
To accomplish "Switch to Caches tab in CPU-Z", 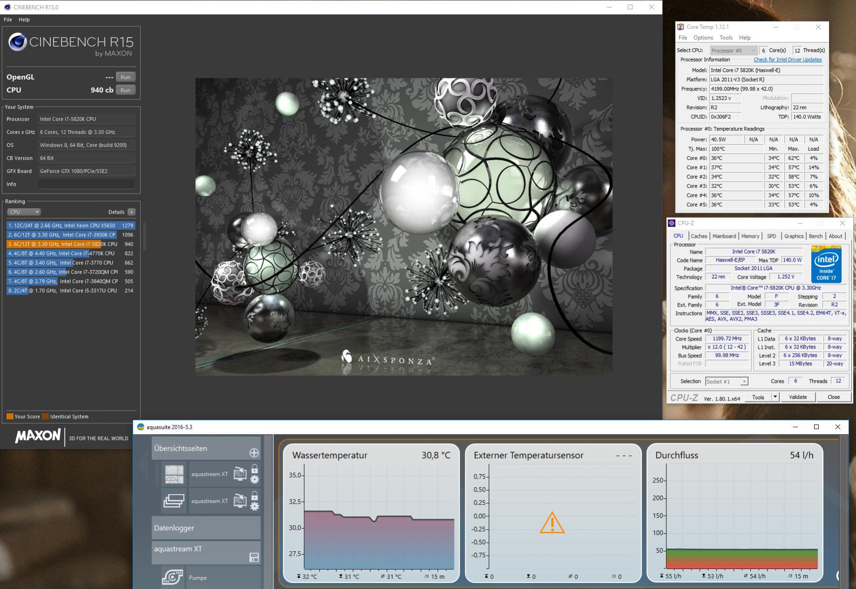I will pyautogui.click(x=699, y=236).
